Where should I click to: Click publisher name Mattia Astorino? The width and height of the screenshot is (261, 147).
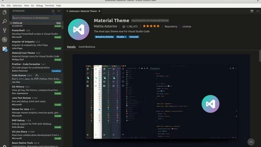tap(105, 26)
